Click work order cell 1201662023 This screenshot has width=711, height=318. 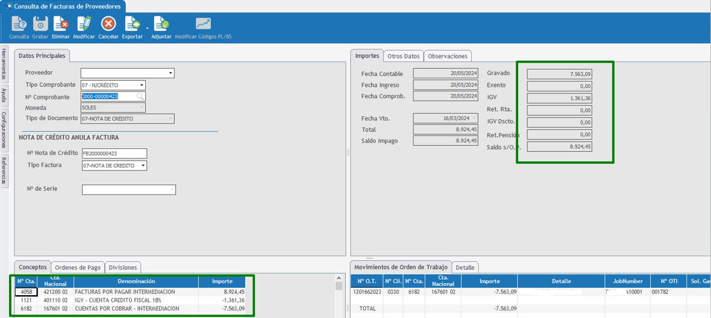(367, 292)
